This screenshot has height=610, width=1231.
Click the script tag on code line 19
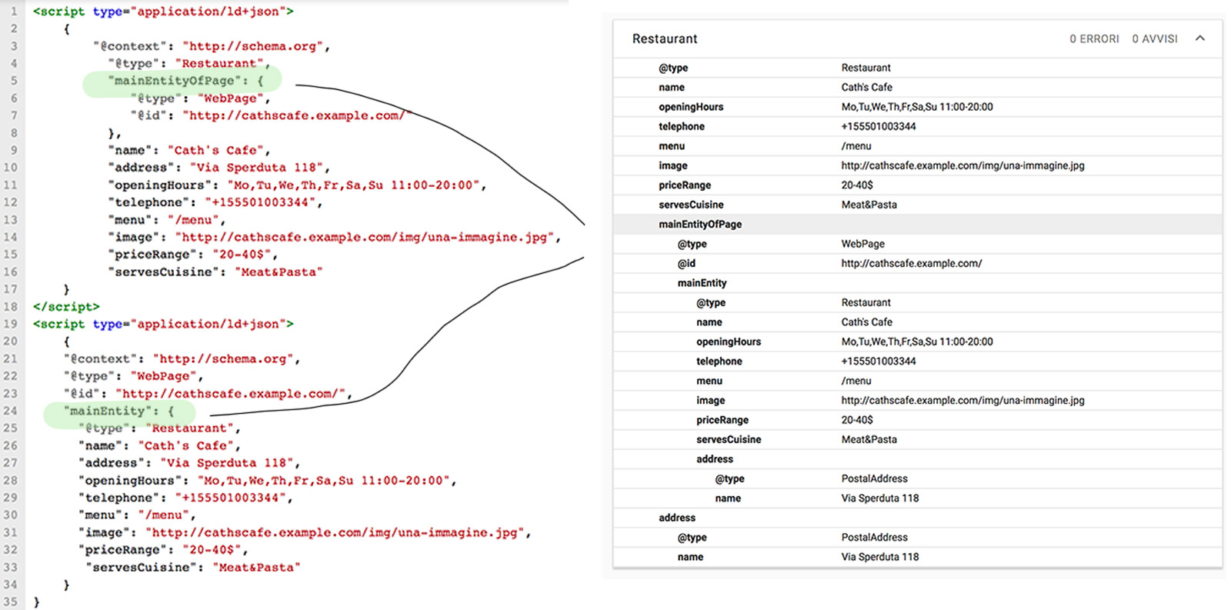coord(163,324)
